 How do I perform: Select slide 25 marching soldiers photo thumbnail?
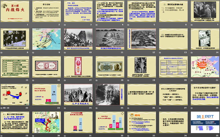[110, 95]
